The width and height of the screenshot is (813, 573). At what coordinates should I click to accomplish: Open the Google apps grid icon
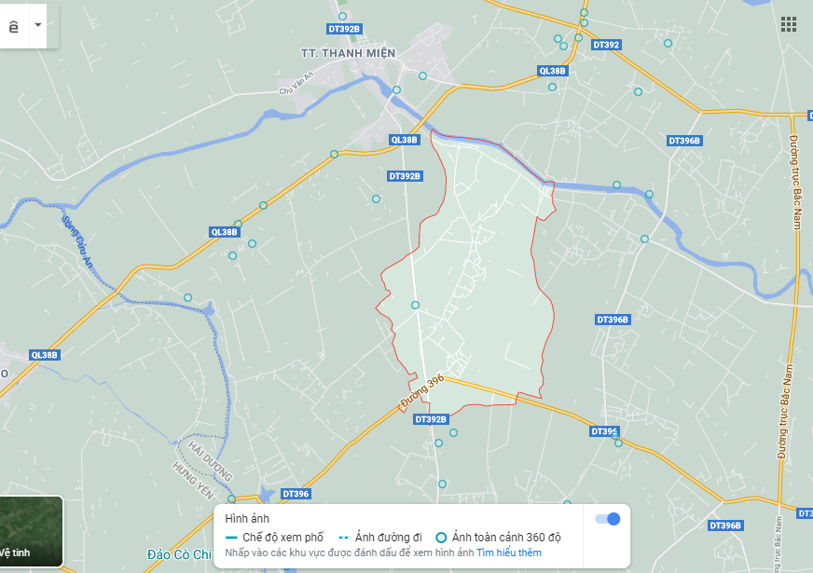(x=788, y=24)
